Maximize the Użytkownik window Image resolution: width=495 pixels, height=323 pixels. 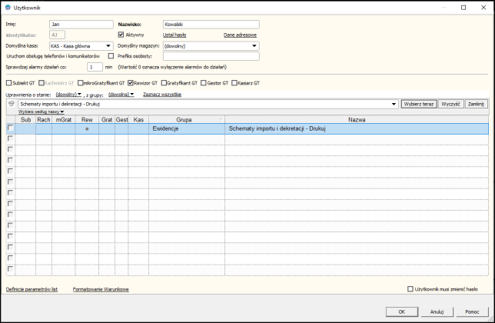[463, 7]
